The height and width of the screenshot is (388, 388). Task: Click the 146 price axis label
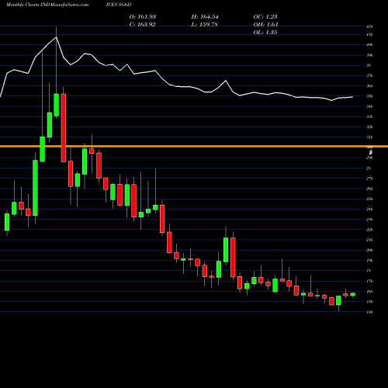point(370,312)
